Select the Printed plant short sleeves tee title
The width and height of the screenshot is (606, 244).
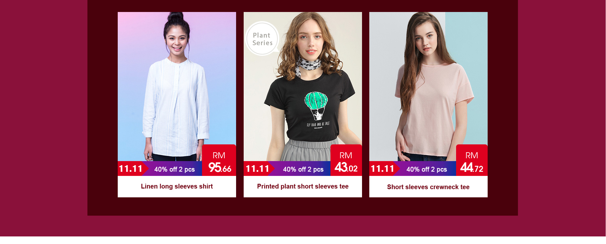[303, 186]
